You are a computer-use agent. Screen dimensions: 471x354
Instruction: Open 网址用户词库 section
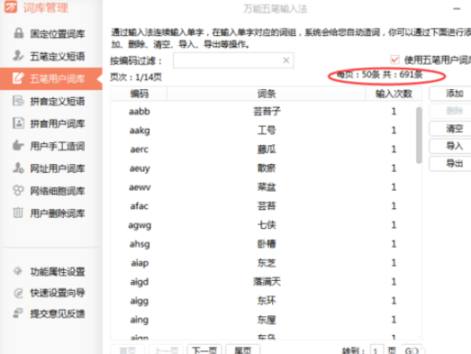point(51,168)
